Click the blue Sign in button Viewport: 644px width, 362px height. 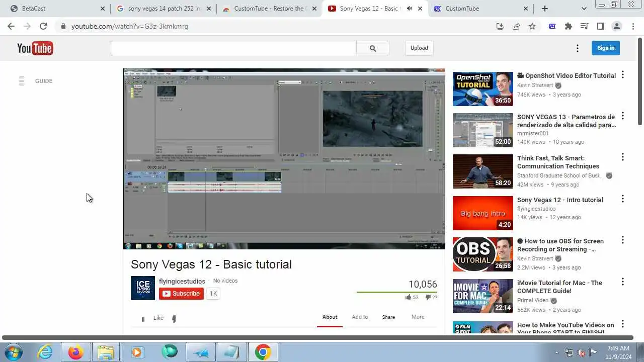606,48
